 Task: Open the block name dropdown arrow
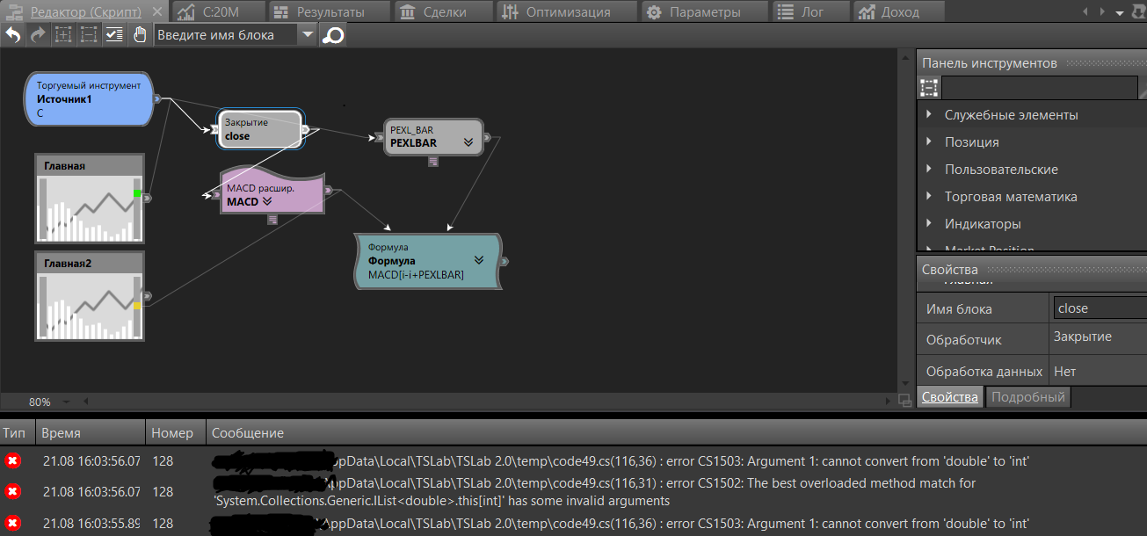(307, 35)
